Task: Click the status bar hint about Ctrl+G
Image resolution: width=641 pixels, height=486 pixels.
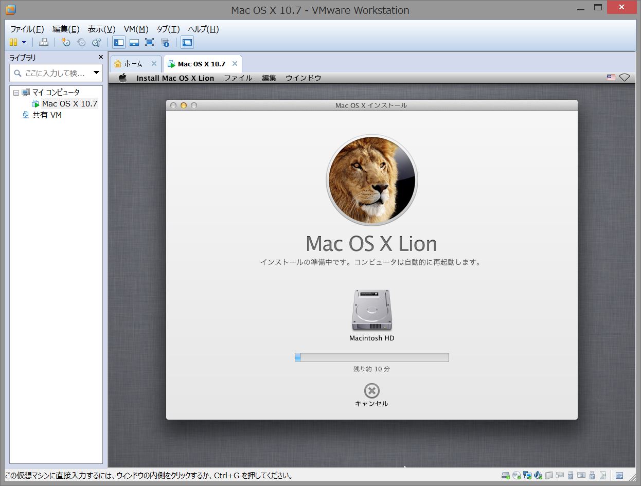Action: pos(149,476)
